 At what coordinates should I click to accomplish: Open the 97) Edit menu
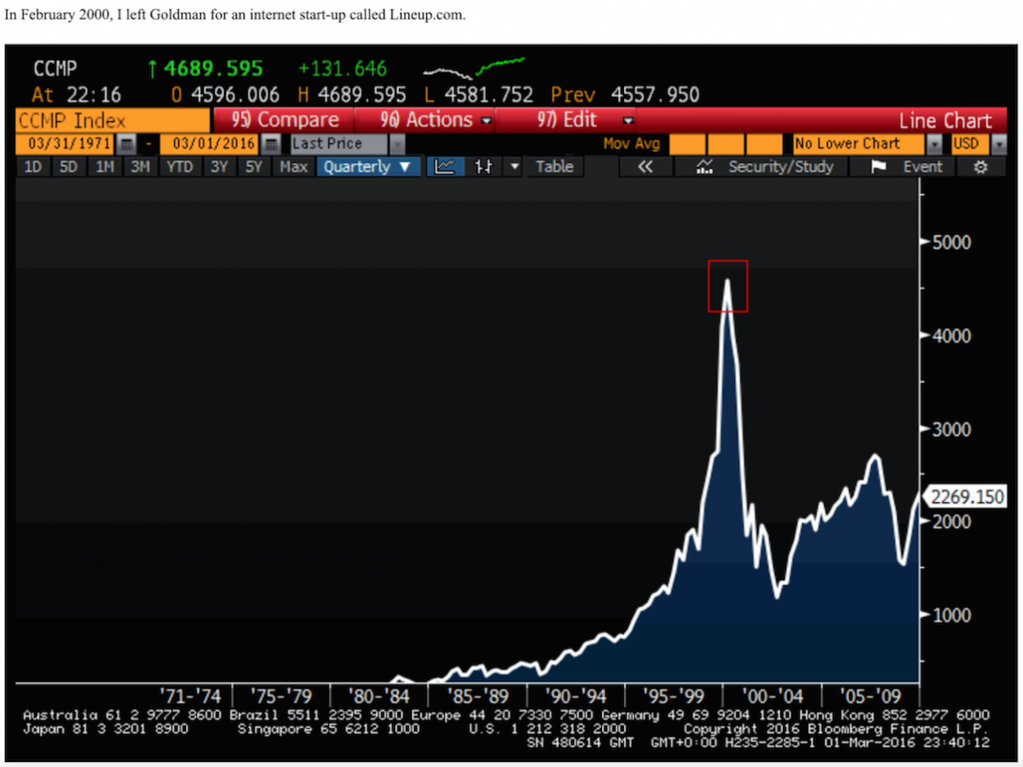point(571,120)
